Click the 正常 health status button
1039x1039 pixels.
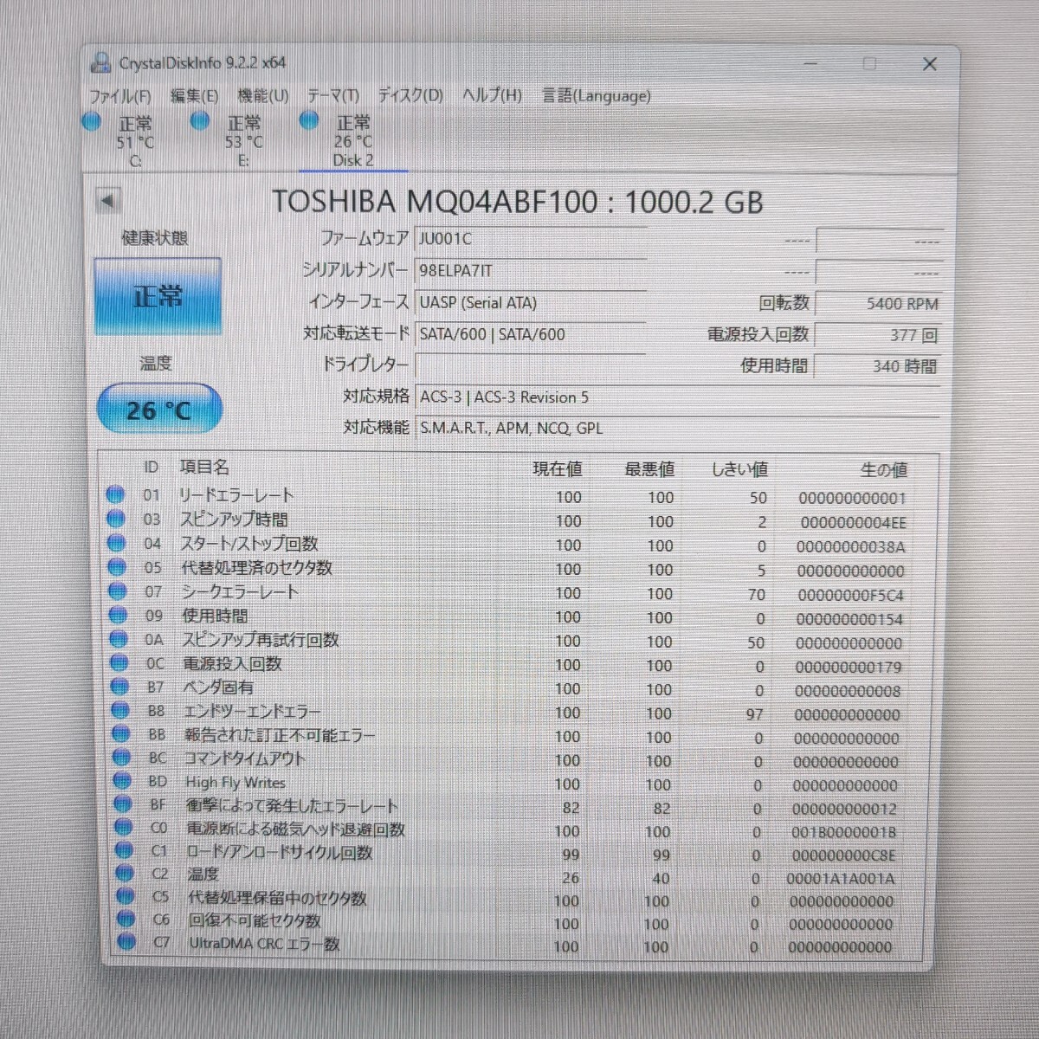pyautogui.click(x=158, y=296)
